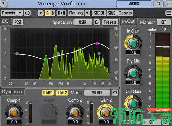Open the Routing dropdown arrow

point(87,13)
